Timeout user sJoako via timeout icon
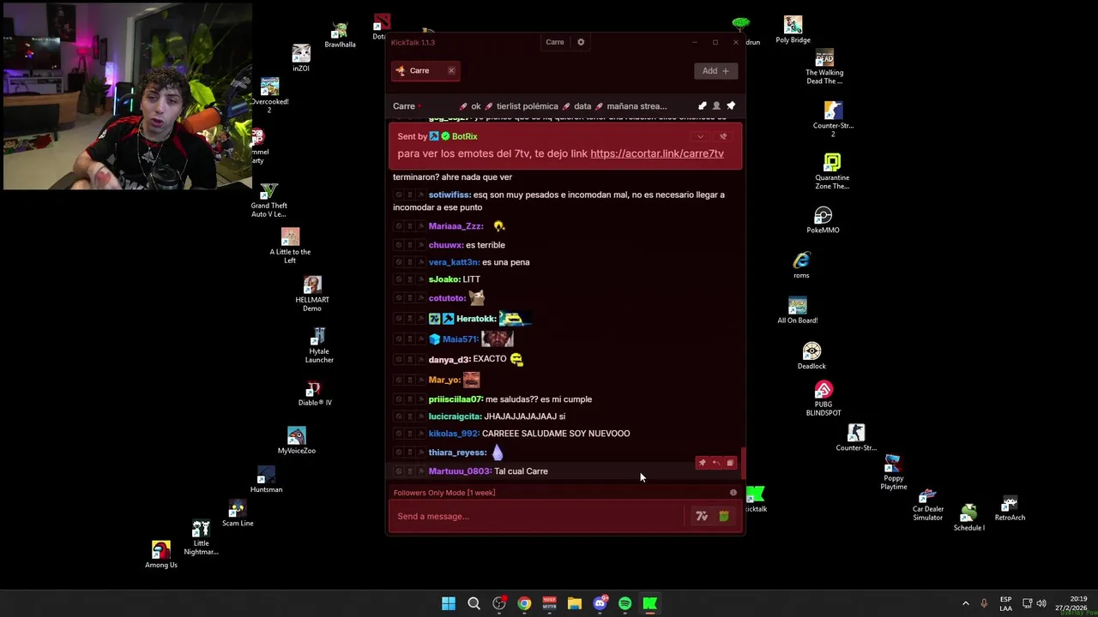This screenshot has height=617, width=1098. 410,279
